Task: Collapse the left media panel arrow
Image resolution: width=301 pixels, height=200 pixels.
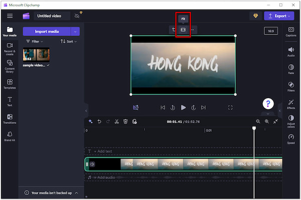Action: [86, 111]
